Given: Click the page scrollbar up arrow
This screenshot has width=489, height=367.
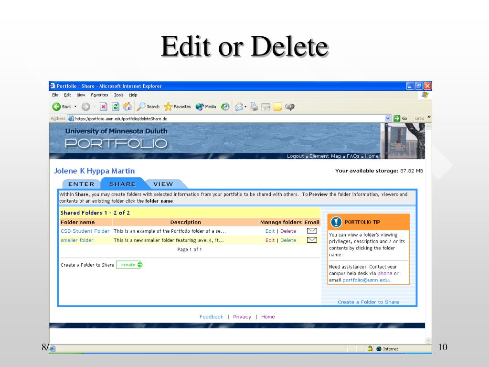Looking at the screenshot, I should click(428, 126).
